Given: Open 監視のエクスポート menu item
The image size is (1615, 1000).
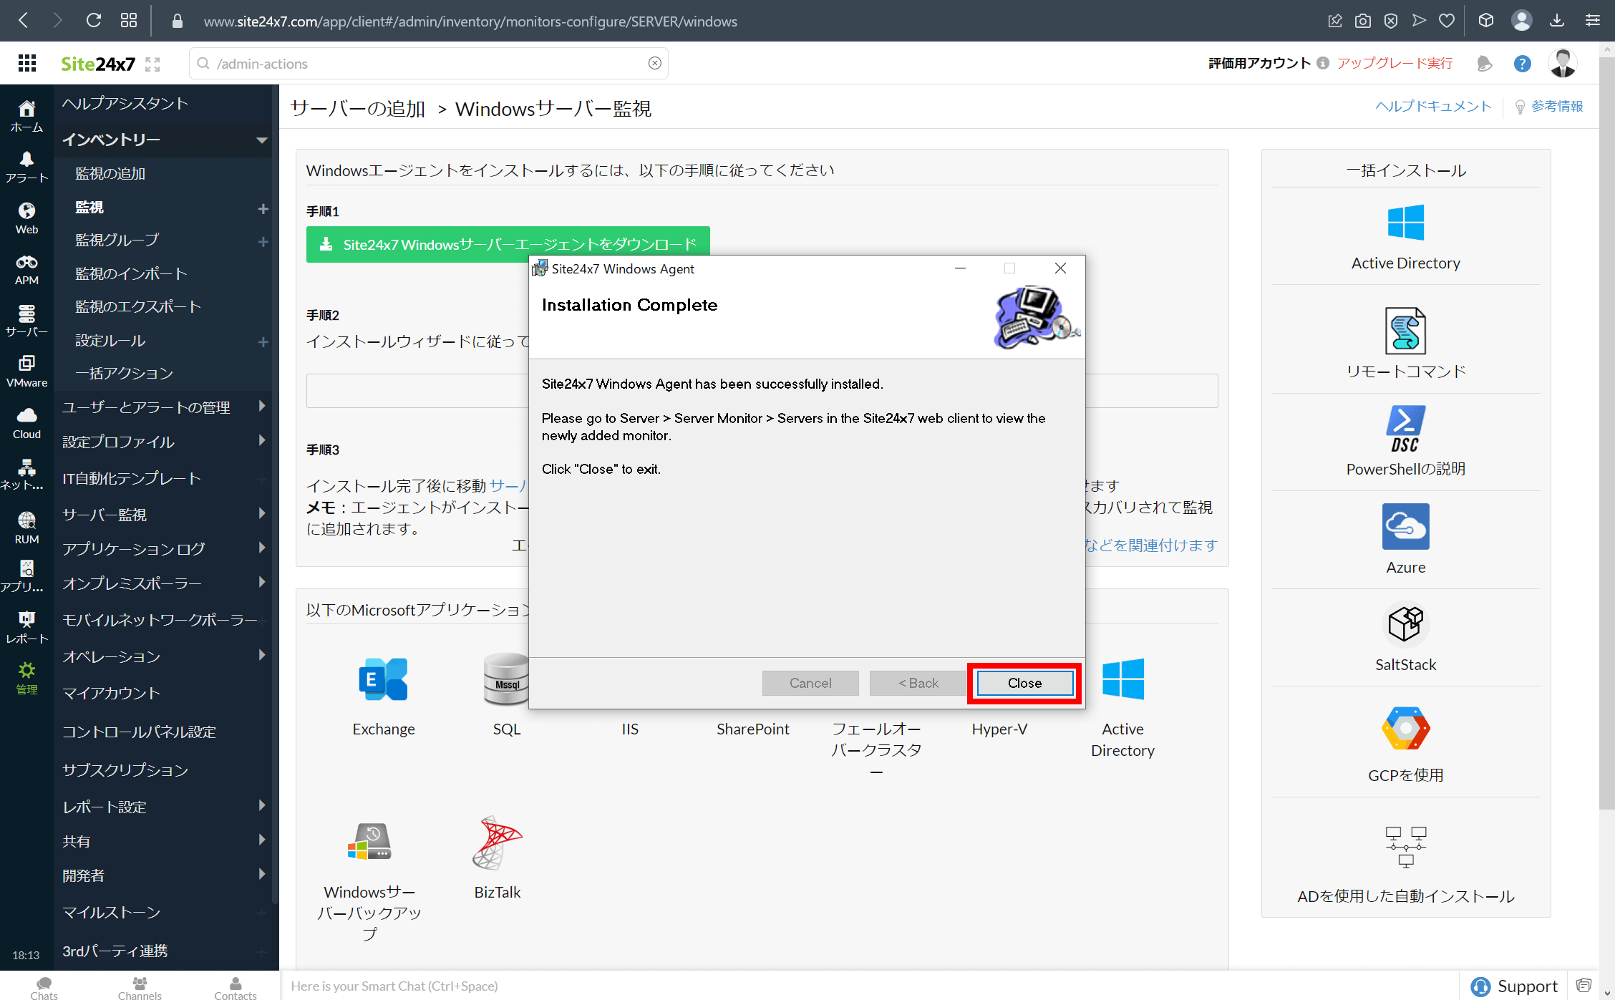Looking at the screenshot, I should coord(138,306).
